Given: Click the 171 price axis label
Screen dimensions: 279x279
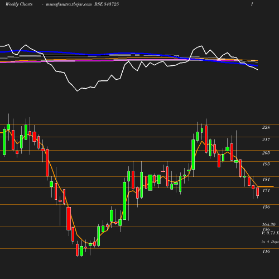Looking at the screenshot, I should [266, 190].
